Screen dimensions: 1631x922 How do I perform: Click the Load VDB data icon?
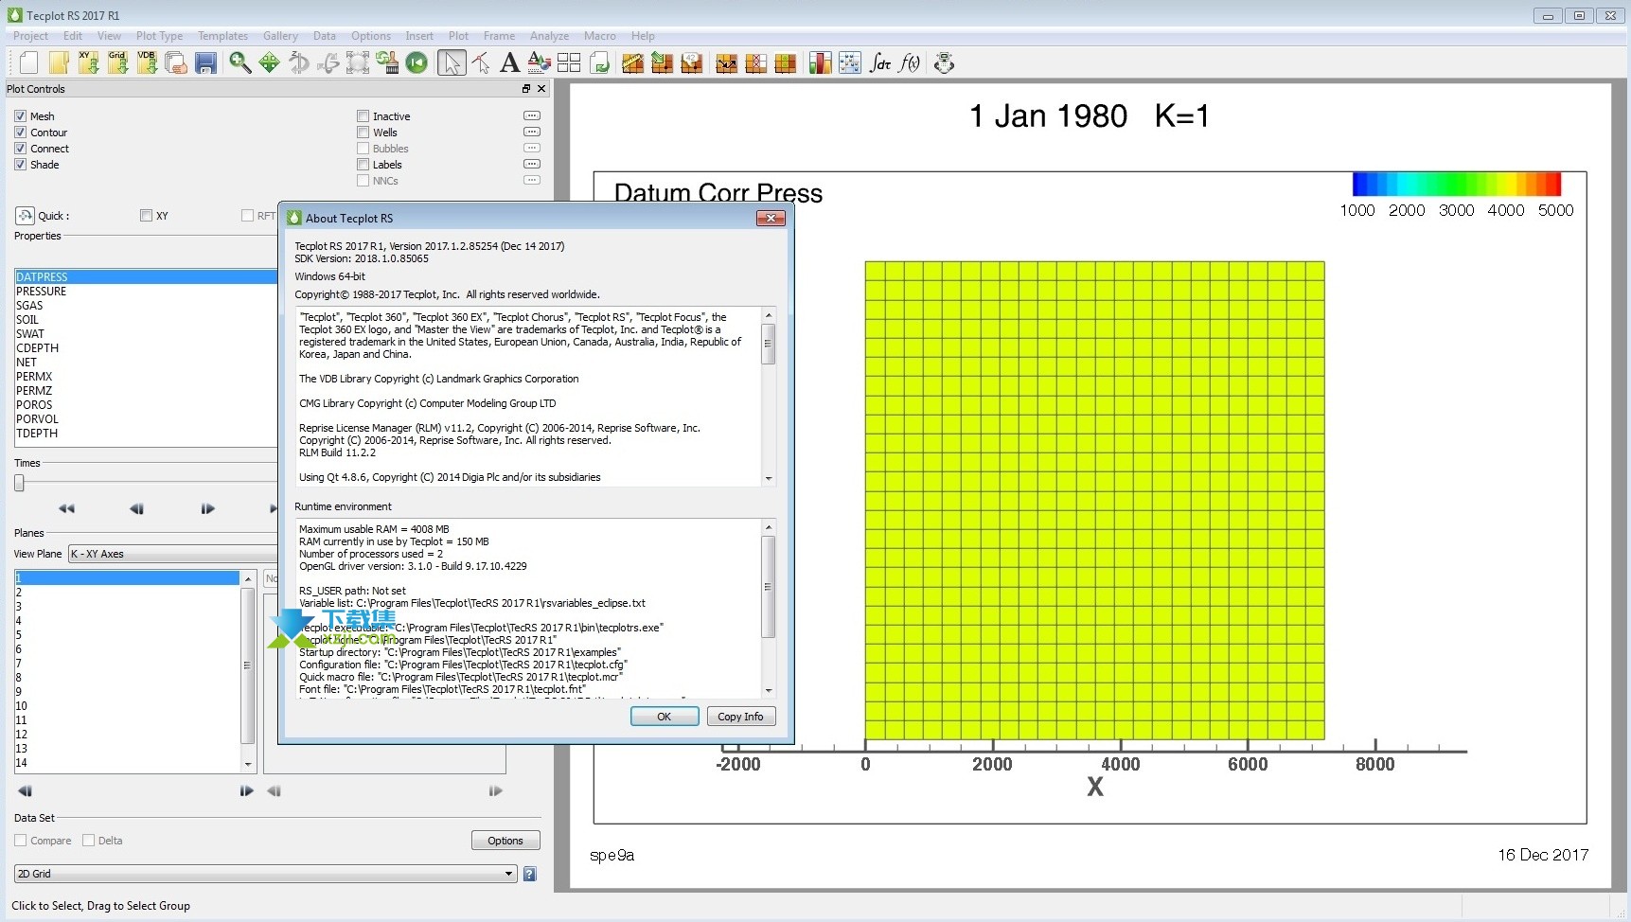147,63
